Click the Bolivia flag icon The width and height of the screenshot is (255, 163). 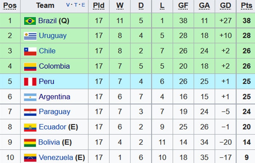(x=30, y=142)
